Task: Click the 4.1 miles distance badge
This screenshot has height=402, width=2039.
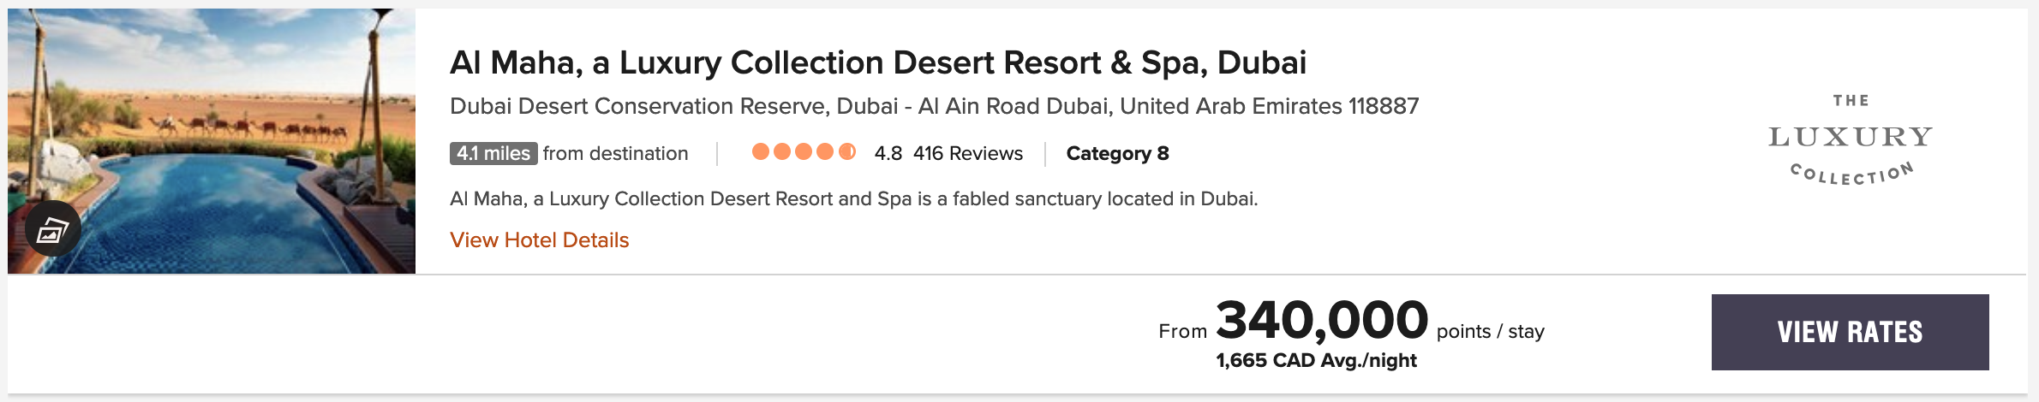Action: [493, 154]
